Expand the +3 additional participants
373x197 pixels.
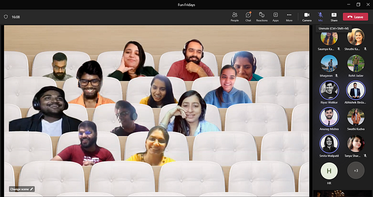[x=355, y=170]
